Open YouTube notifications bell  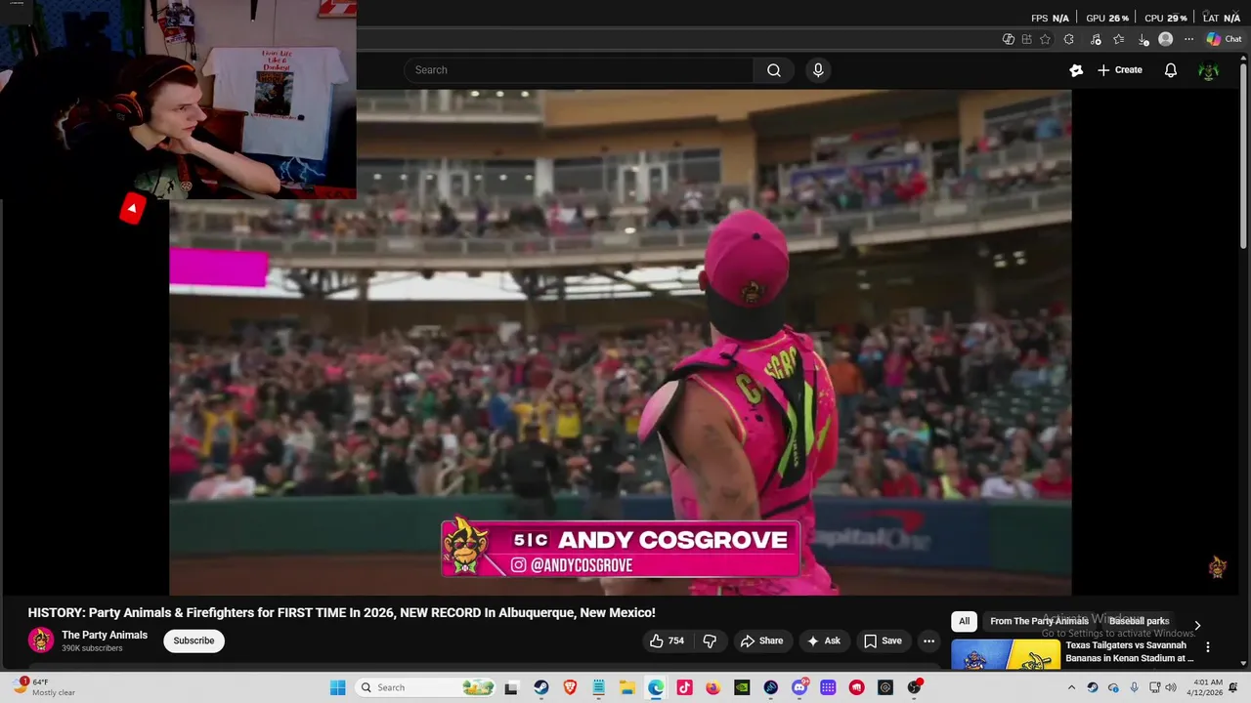click(1170, 70)
